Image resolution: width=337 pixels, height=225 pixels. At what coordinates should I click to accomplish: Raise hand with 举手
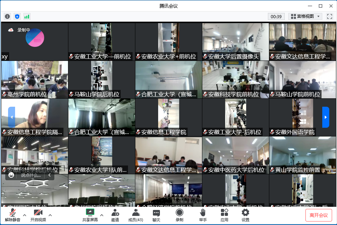pyautogui.click(x=203, y=215)
